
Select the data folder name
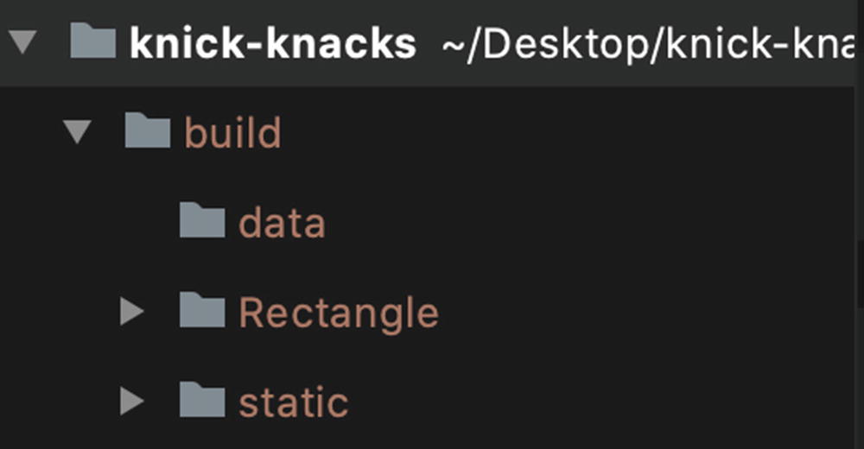coord(282,224)
